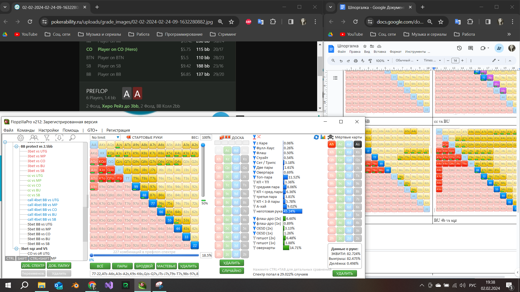Click the СЛУЧАЙНО random board button
The height and width of the screenshot is (292, 520).
click(232, 271)
